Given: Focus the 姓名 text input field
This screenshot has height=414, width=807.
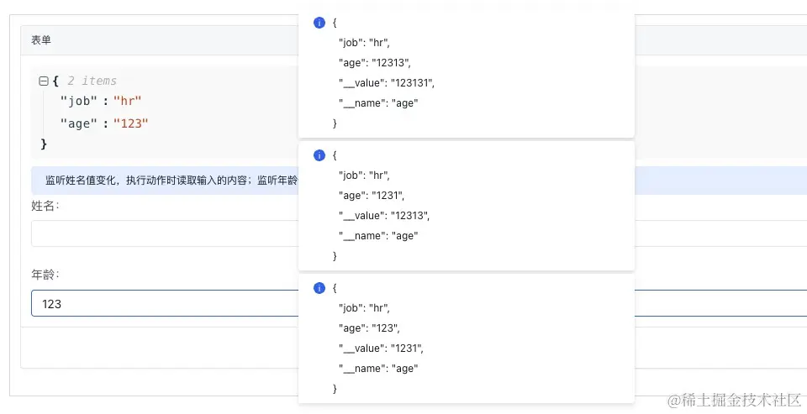Looking at the screenshot, I should pos(164,233).
